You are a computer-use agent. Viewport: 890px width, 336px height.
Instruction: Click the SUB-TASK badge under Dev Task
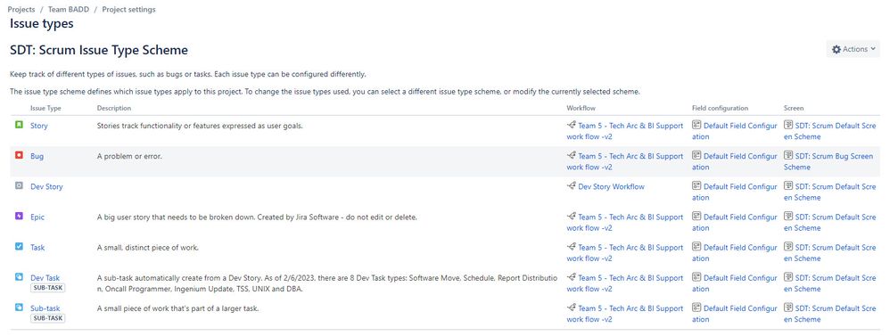[x=47, y=288]
